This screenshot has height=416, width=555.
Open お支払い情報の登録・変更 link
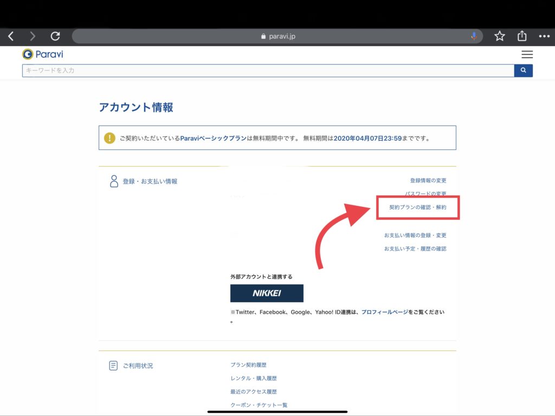(415, 235)
